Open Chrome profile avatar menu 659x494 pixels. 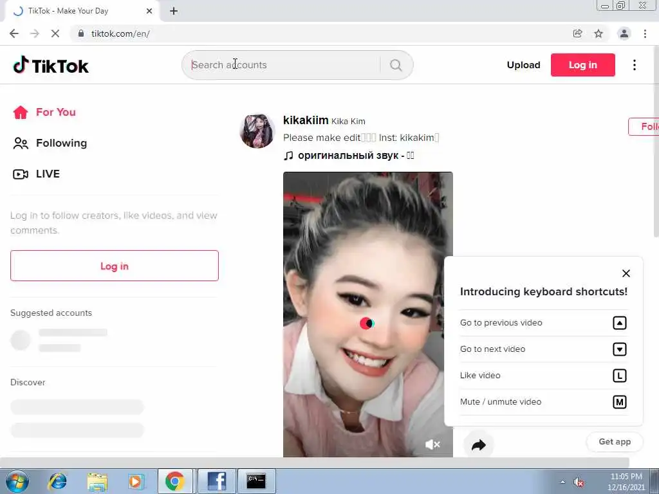(x=624, y=33)
